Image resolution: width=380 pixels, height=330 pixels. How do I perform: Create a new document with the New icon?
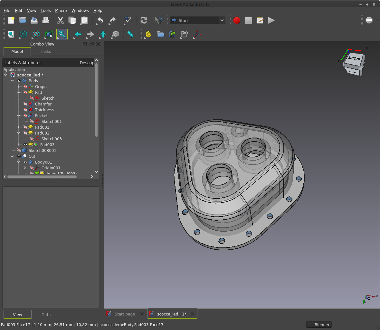11,20
